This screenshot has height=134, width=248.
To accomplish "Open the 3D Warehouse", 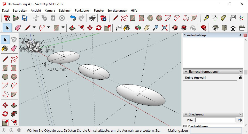I will click(175, 28).
